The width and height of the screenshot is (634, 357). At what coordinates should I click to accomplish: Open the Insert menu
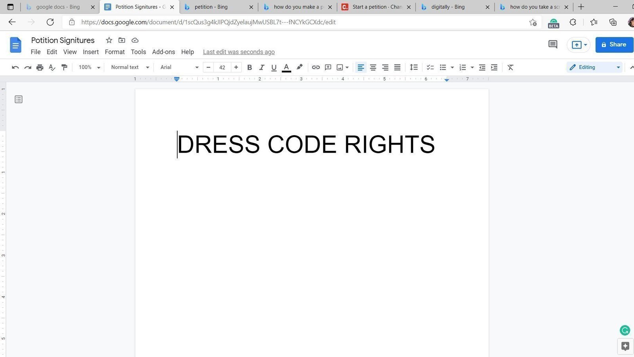point(91,52)
